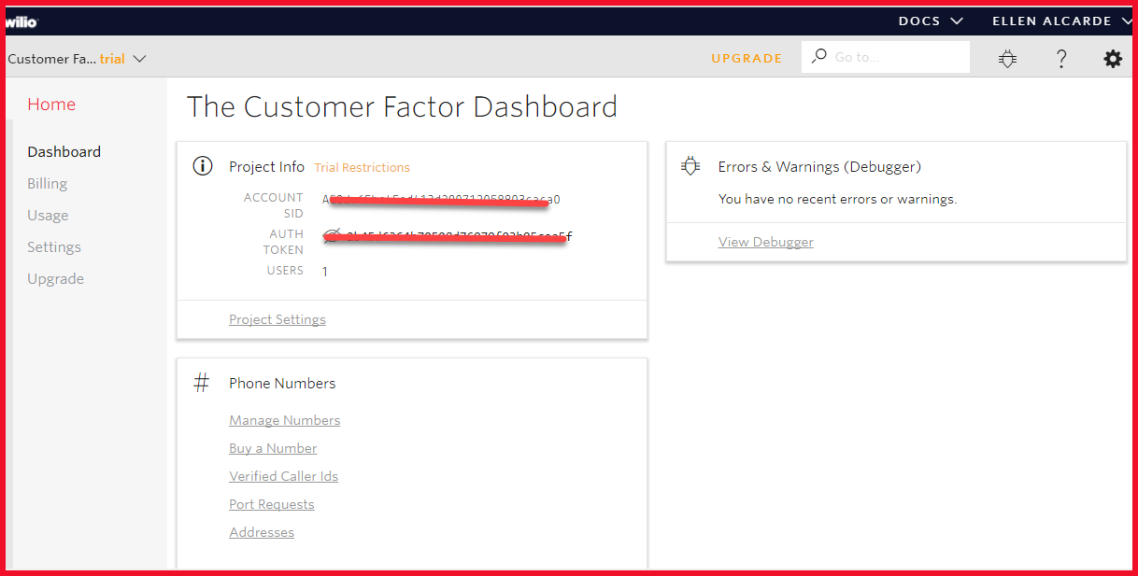Click the info icon beside Project Info

coord(203,166)
